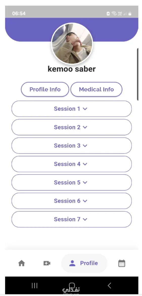
Task: Open the calendar icon in bottom bar
Action: tap(122, 263)
